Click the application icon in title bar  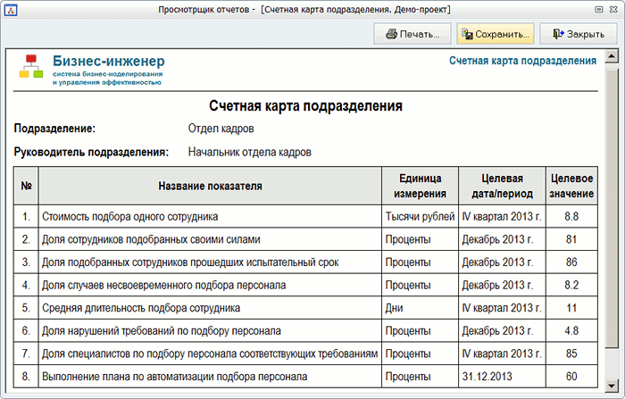[x=10, y=10]
